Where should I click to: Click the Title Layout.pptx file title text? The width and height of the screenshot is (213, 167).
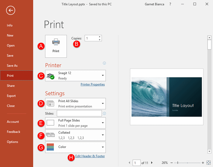coord(73,4)
